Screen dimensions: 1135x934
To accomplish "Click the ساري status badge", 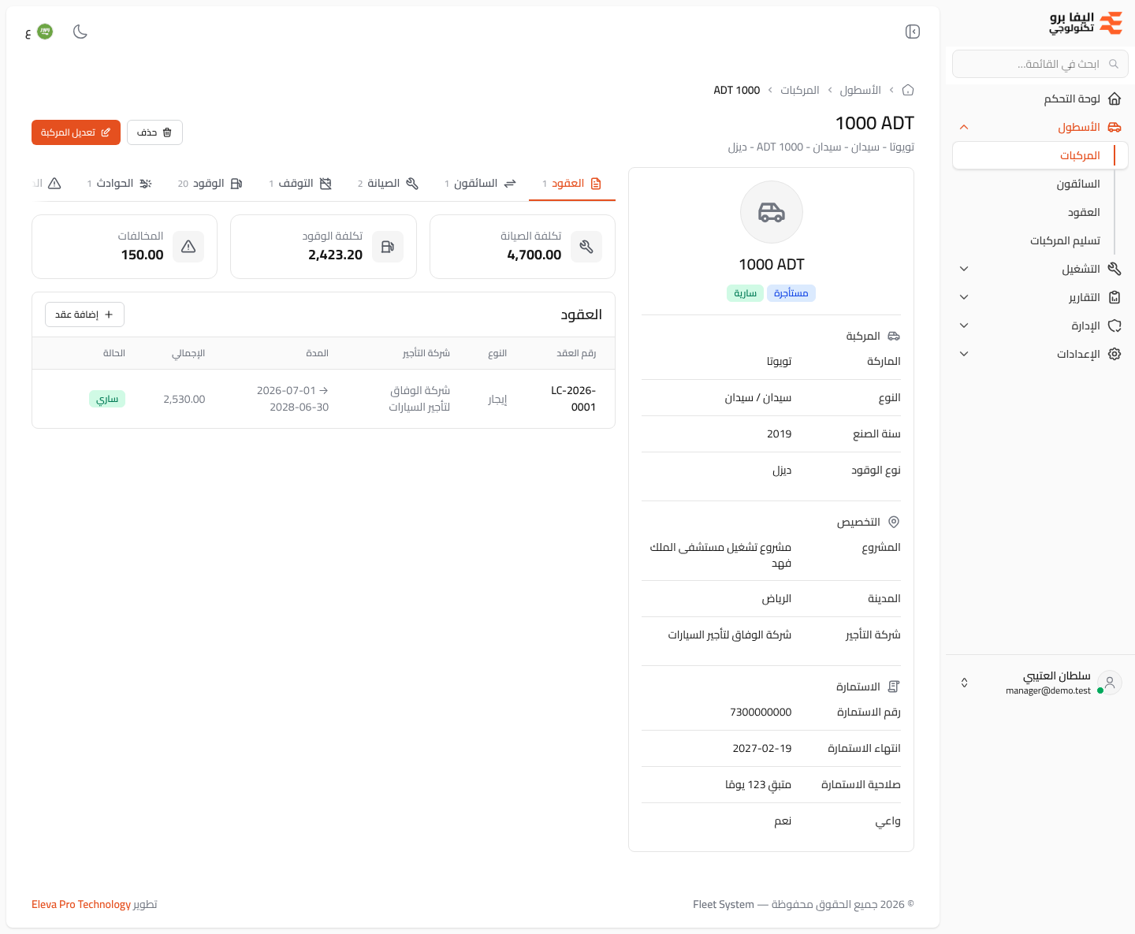I will (107, 399).
